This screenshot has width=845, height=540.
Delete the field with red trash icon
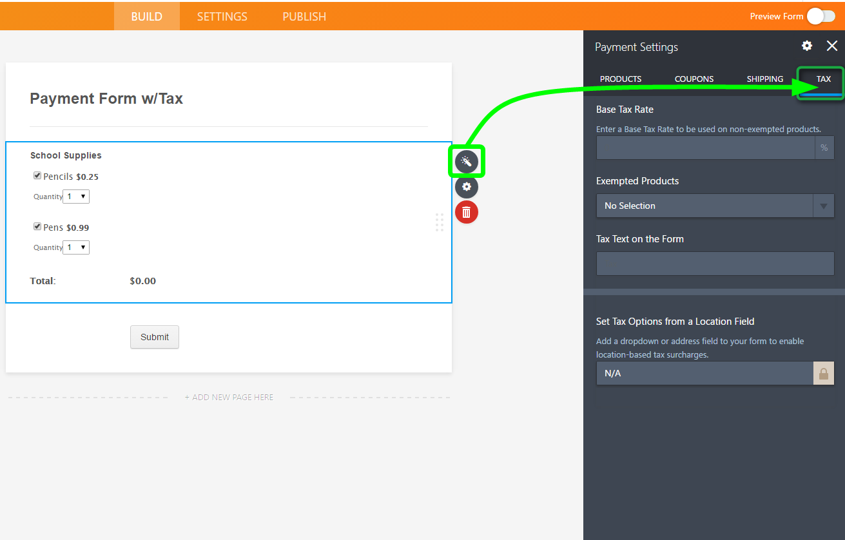pyautogui.click(x=466, y=212)
